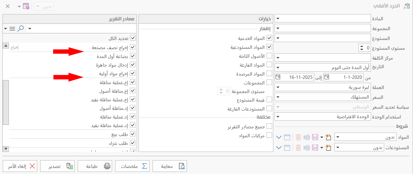Uncheck إخراج مواد أولية source
The height and width of the screenshot is (174, 413).
133,73
